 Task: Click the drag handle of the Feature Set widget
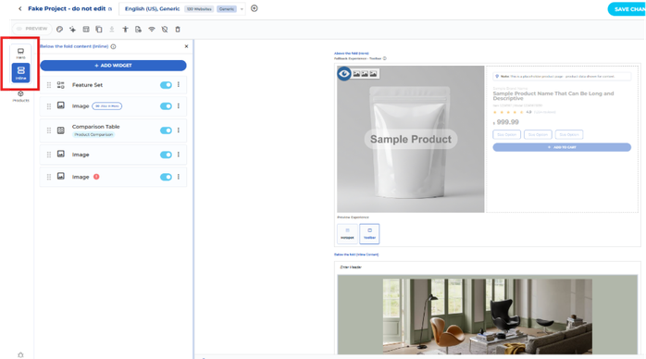[x=49, y=85]
